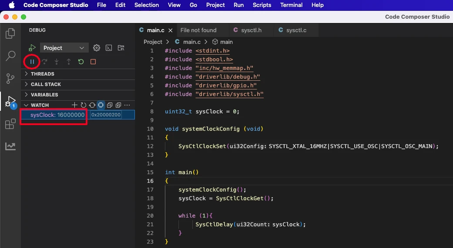
Task: Open the debug configuration gear icon
Action: pyautogui.click(x=97, y=48)
